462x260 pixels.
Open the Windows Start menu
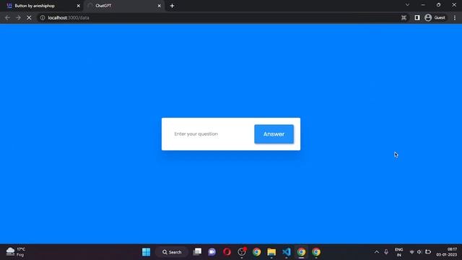tap(146, 252)
